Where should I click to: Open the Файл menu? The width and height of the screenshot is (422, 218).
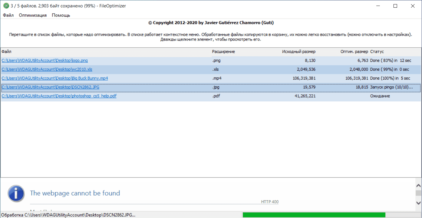click(8, 15)
